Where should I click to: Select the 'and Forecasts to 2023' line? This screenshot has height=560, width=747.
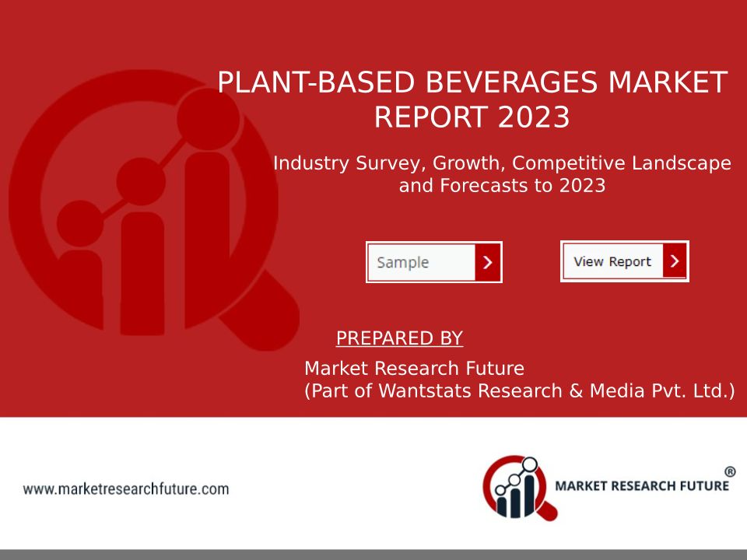[502, 187]
